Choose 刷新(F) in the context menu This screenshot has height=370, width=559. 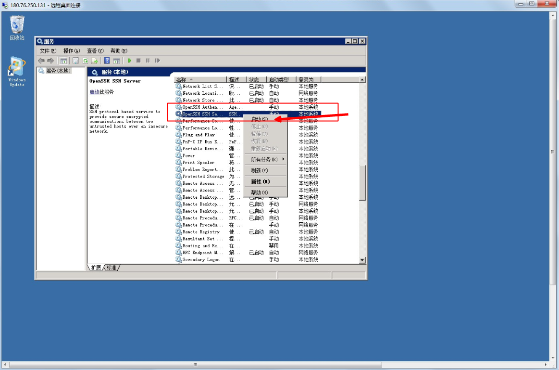pos(266,170)
